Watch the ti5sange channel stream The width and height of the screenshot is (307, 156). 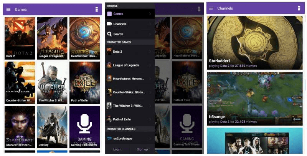[x=255, y=99]
